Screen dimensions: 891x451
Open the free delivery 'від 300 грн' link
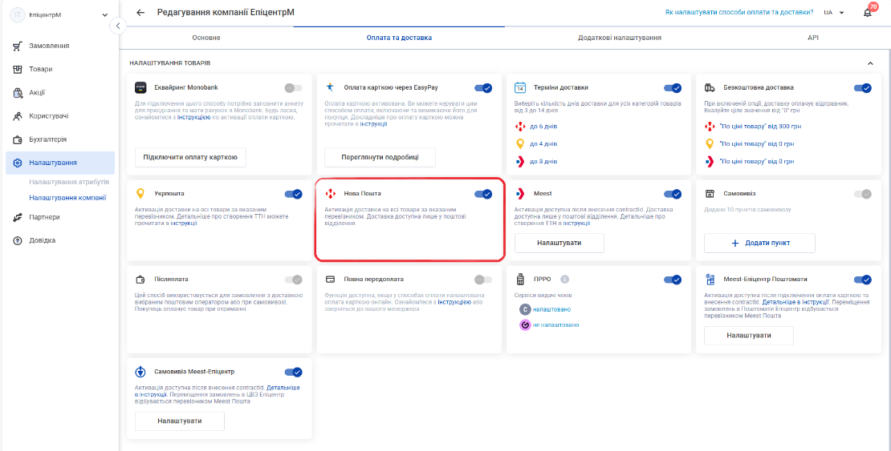pos(760,127)
